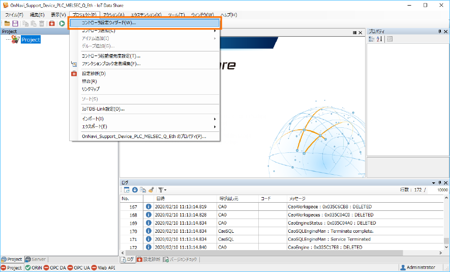Click the open project folder icon

click(x=7, y=23)
